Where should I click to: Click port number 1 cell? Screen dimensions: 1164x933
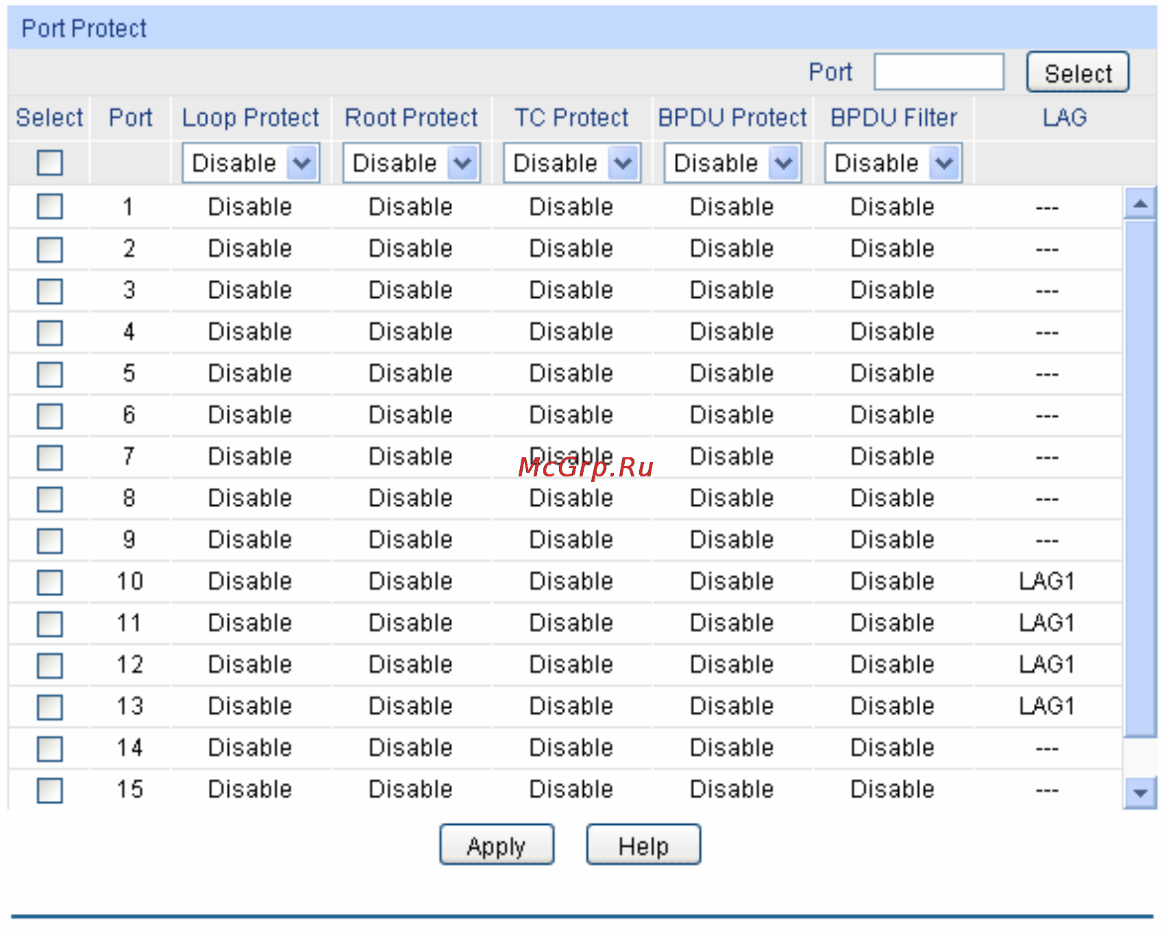tap(129, 207)
